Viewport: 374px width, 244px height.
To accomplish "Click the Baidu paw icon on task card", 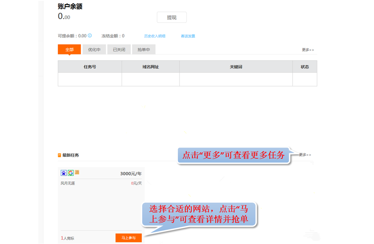I will (x=64, y=173).
